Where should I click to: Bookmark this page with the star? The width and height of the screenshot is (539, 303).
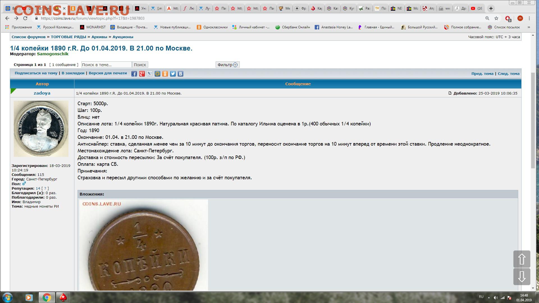pyautogui.click(x=496, y=18)
